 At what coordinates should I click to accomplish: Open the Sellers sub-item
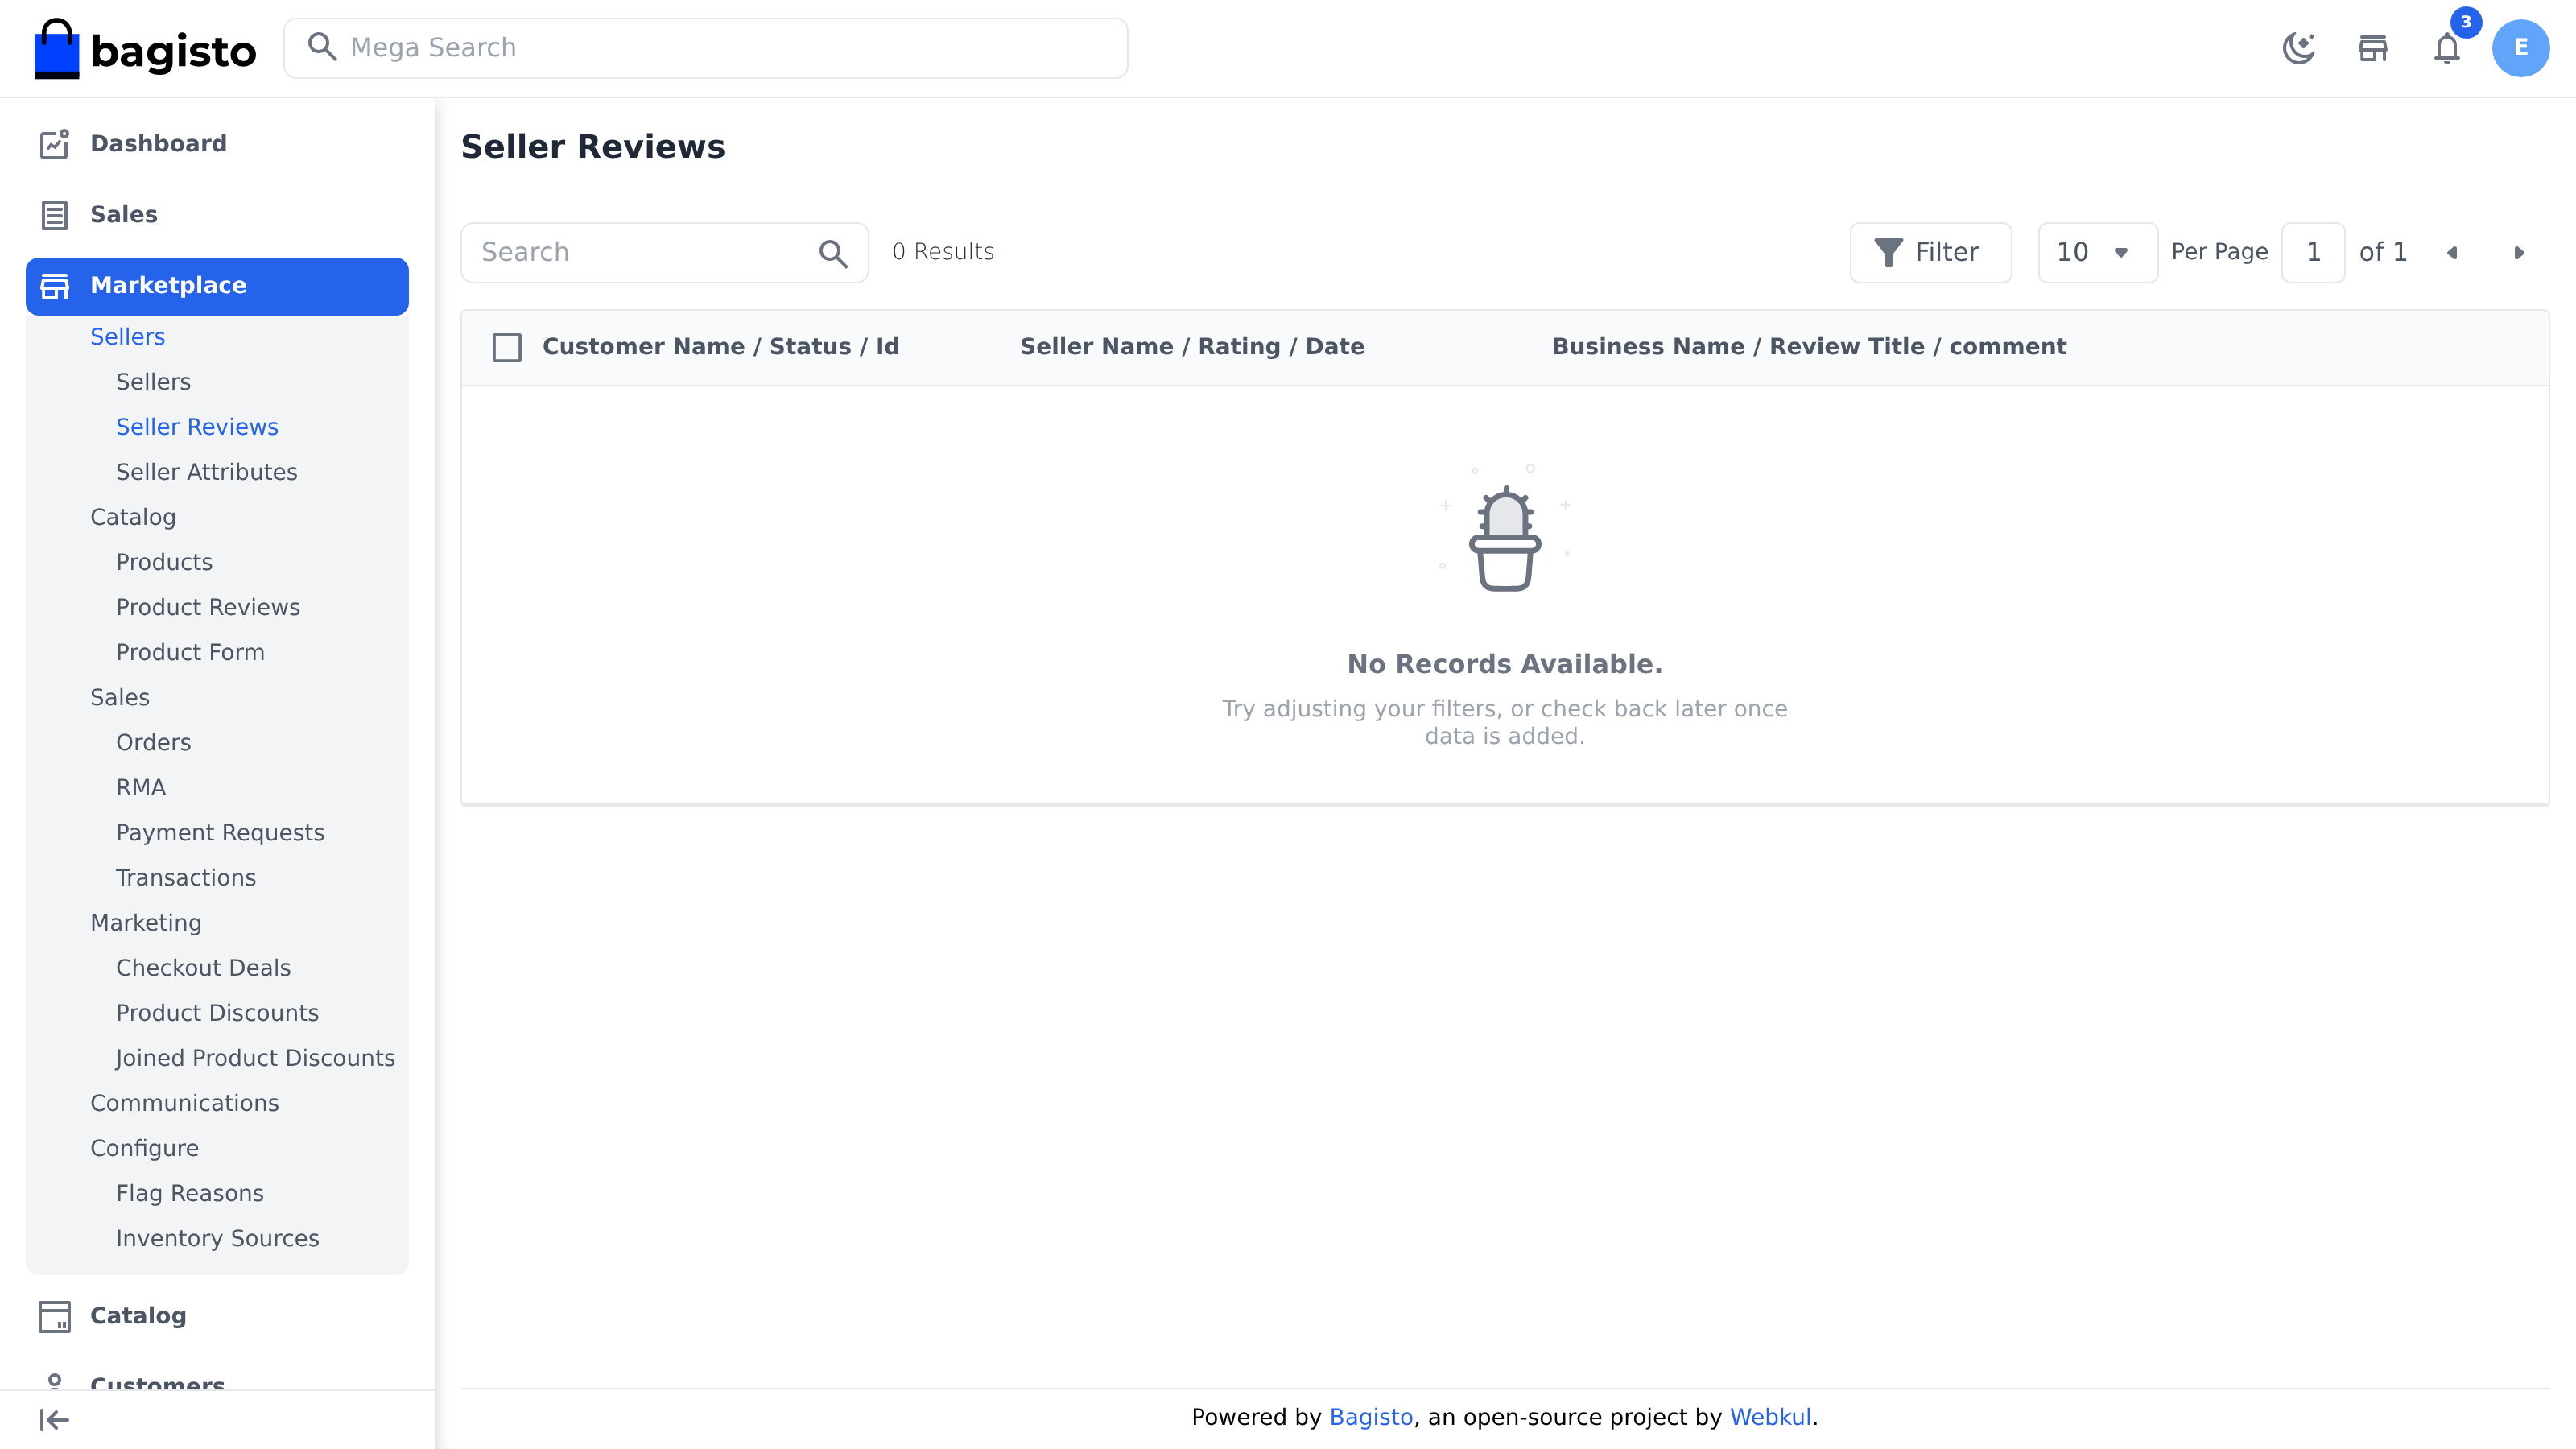tap(153, 382)
